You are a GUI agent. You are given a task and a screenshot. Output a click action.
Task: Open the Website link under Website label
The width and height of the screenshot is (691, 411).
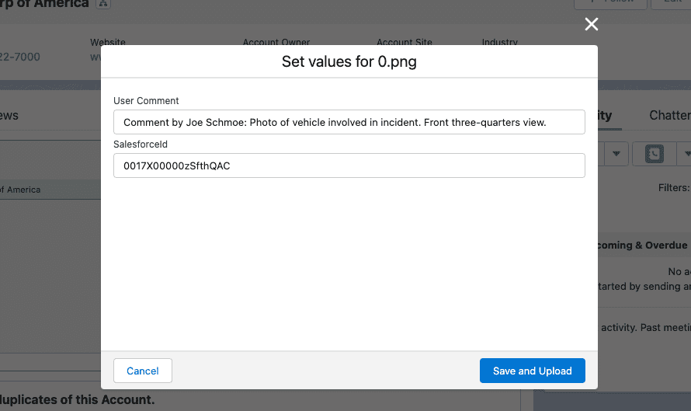click(95, 57)
